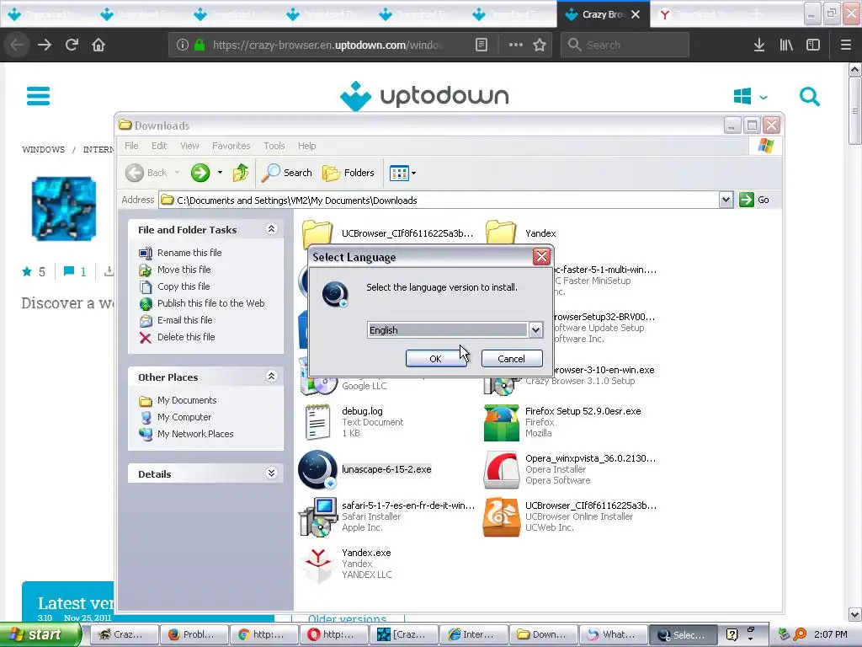
Task: Open the Downloads taskbar button
Action: click(x=543, y=634)
